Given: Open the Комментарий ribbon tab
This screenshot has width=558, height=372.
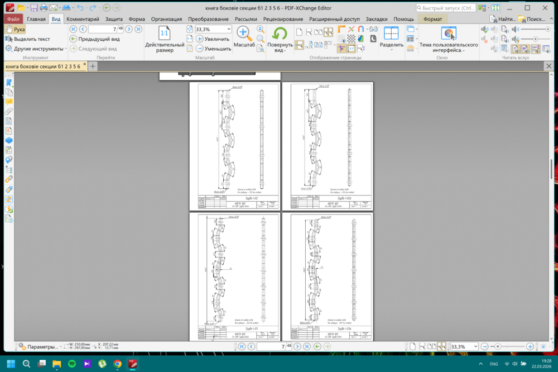Looking at the screenshot, I should [83, 19].
